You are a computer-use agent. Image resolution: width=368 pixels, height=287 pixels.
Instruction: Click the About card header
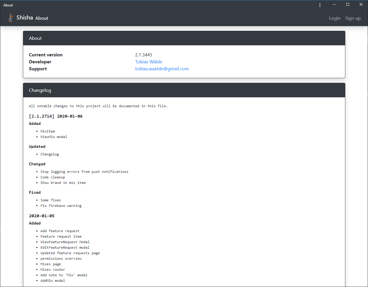(x=184, y=38)
